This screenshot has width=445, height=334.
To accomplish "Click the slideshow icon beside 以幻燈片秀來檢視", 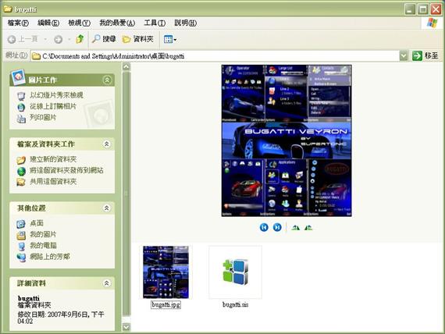I will coord(21,96).
